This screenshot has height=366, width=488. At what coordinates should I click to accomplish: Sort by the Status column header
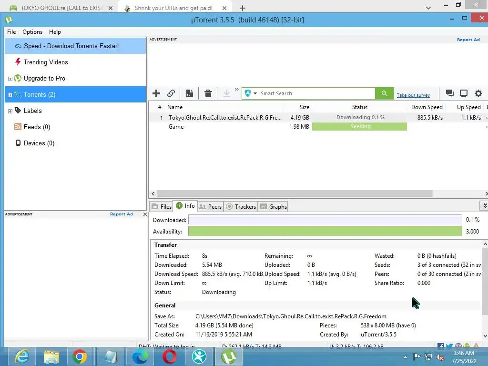pos(359,107)
